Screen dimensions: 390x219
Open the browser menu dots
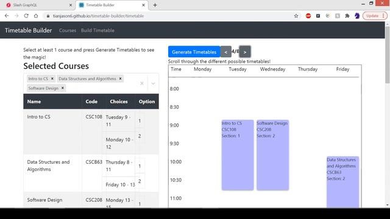coord(383,16)
